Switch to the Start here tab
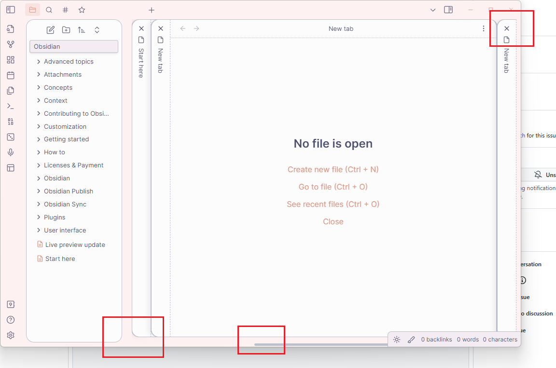Image resolution: width=556 pixels, height=368 pixels. 141,62
